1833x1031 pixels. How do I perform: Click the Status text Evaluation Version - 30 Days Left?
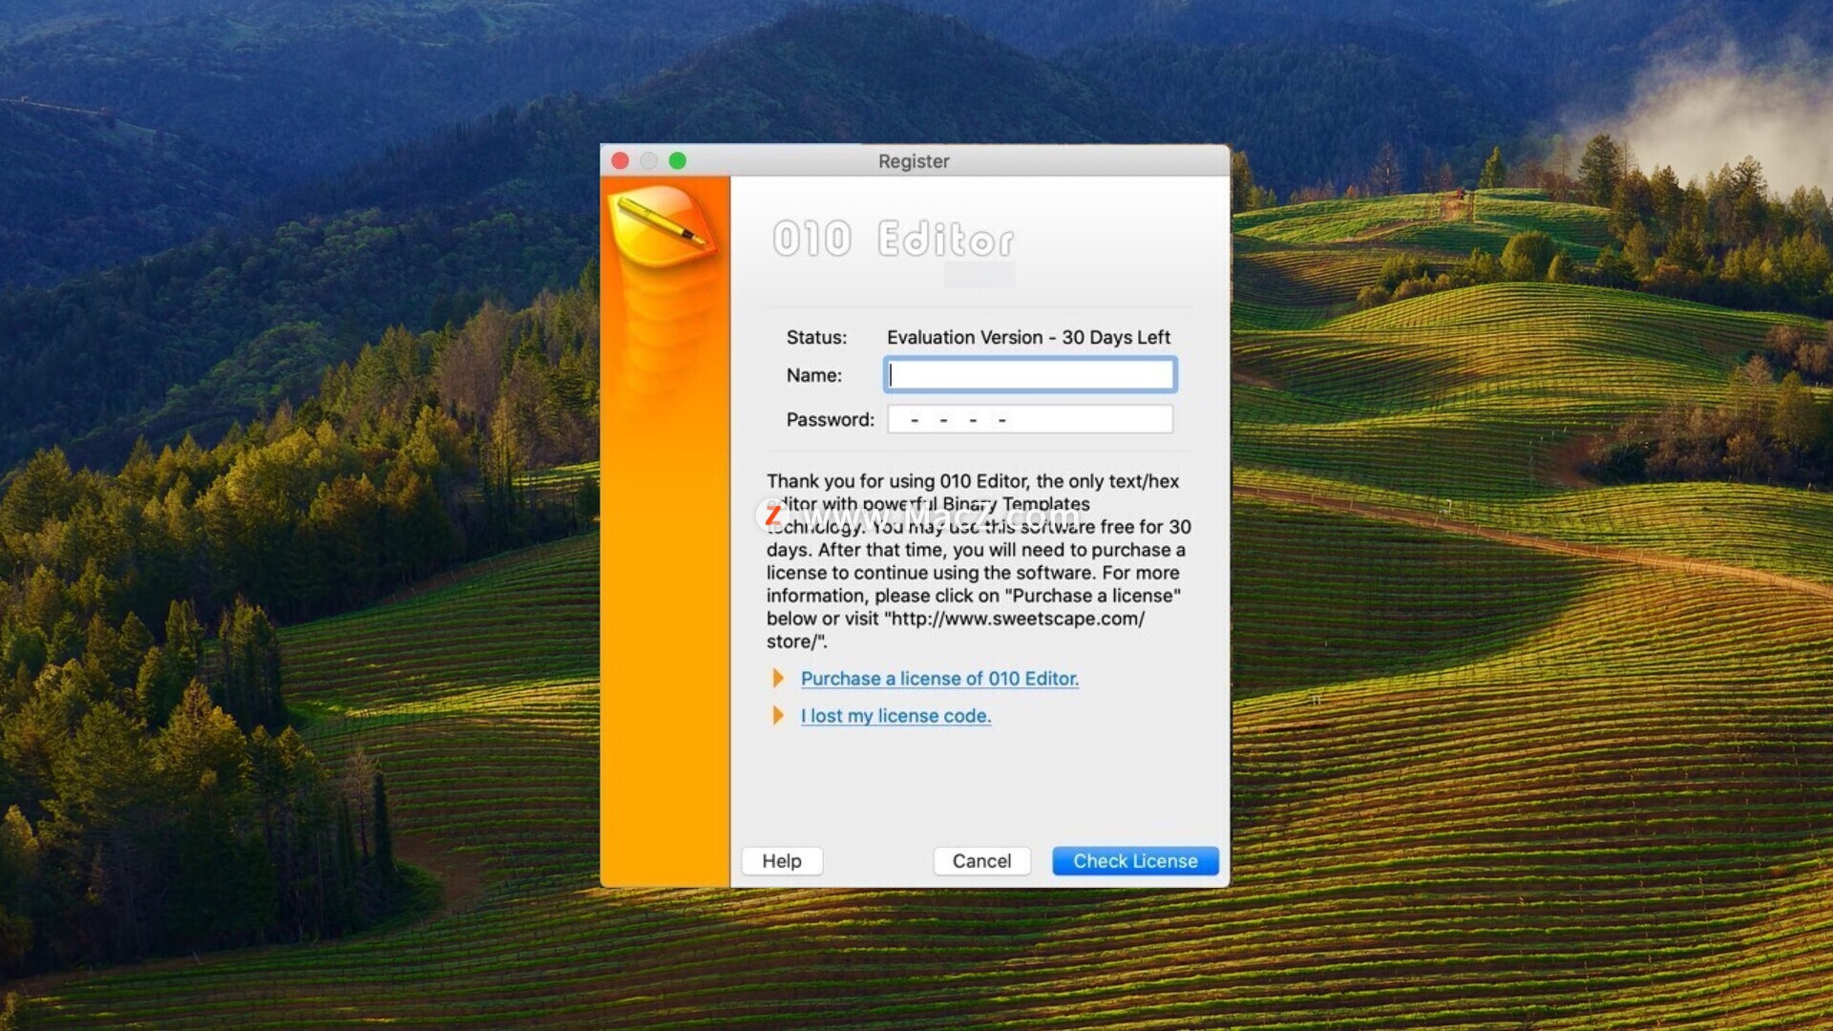(1028, 338)
